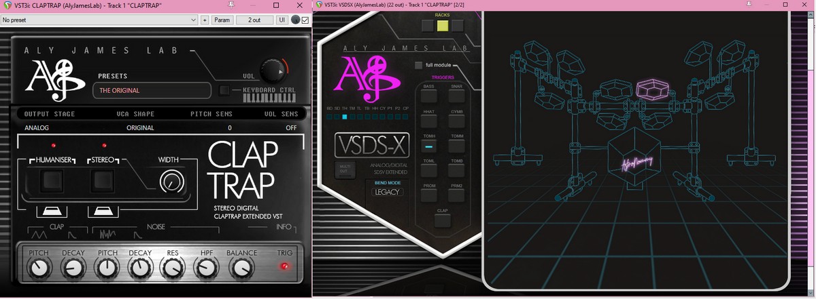
Task: Select the third RACKS slot
Action: coord(457,26)
